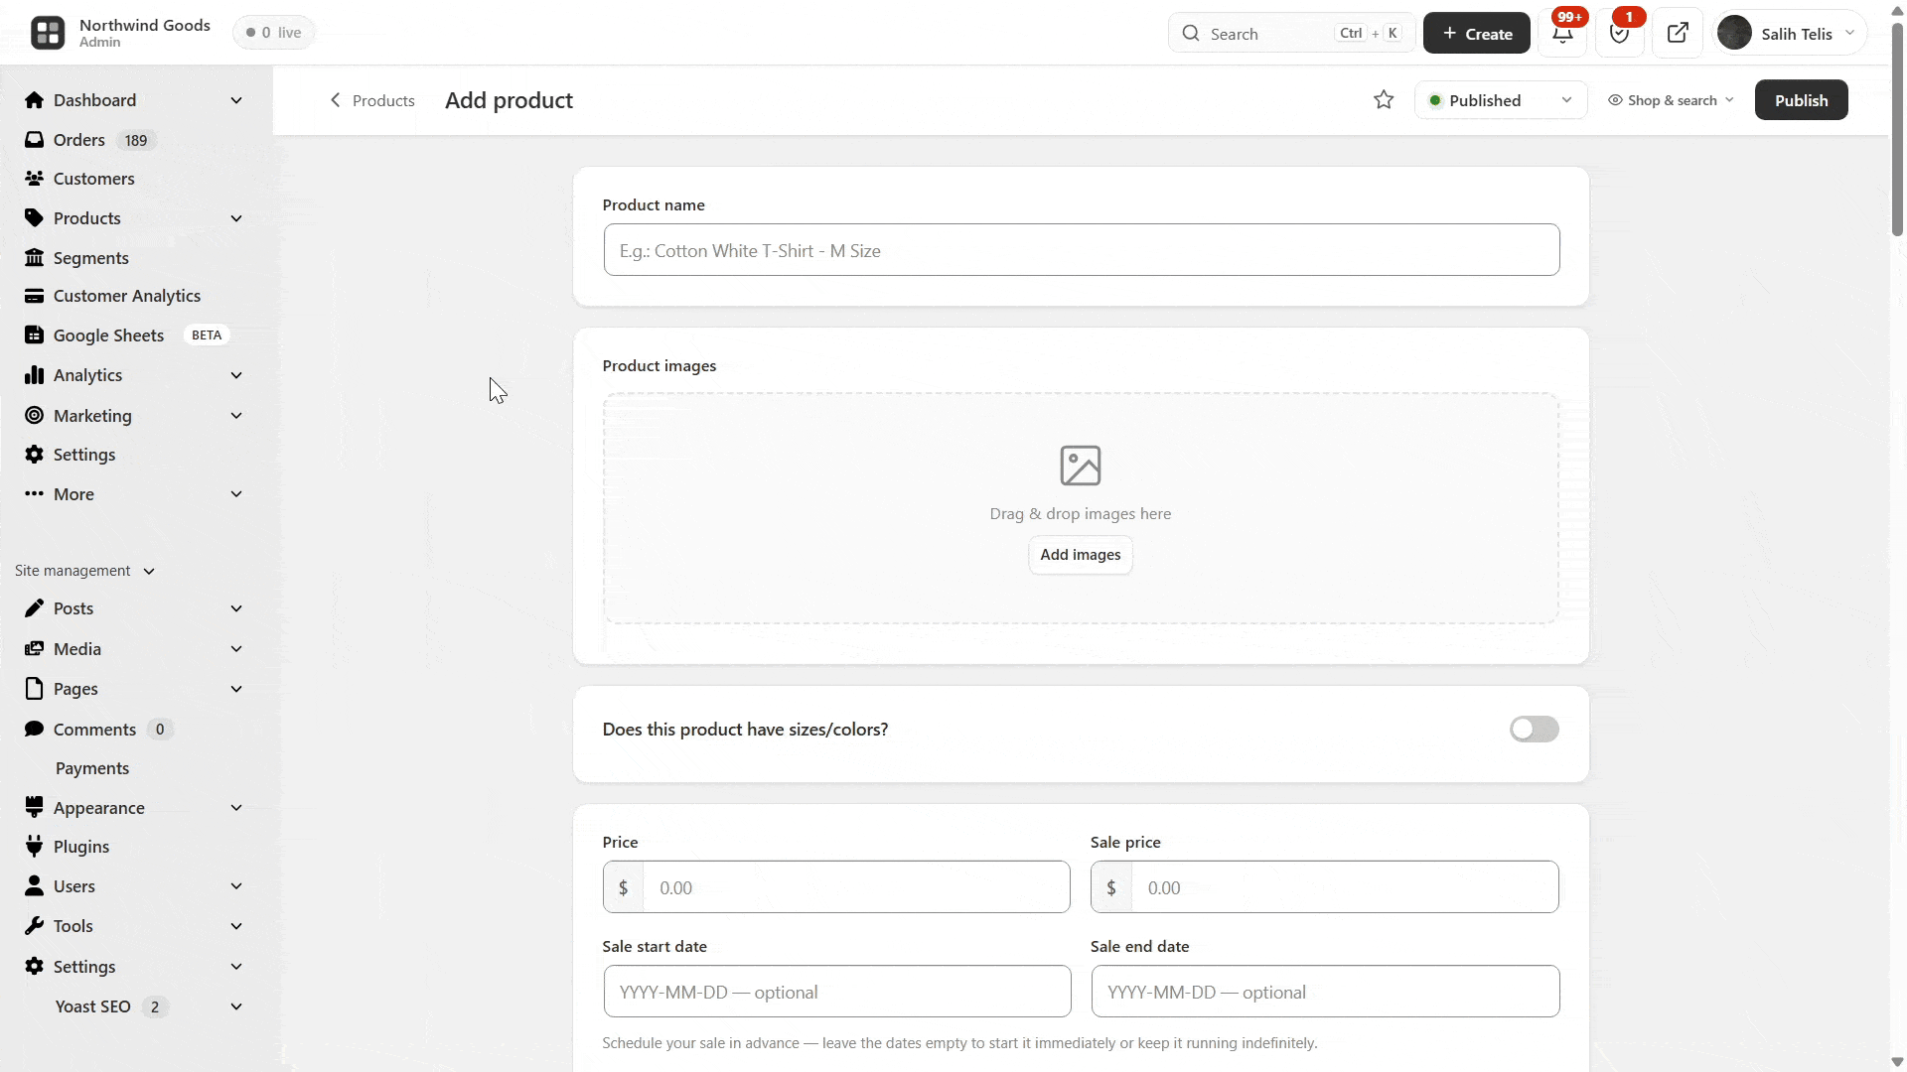
Task: Go back to Products link
Action: (x=372, y=100)
